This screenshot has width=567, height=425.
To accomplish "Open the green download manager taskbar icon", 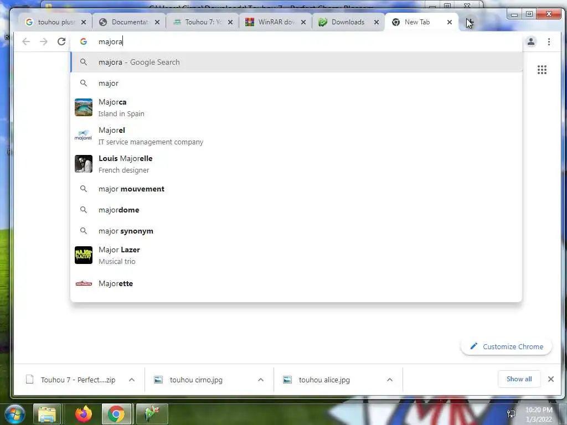I will 152,414.
